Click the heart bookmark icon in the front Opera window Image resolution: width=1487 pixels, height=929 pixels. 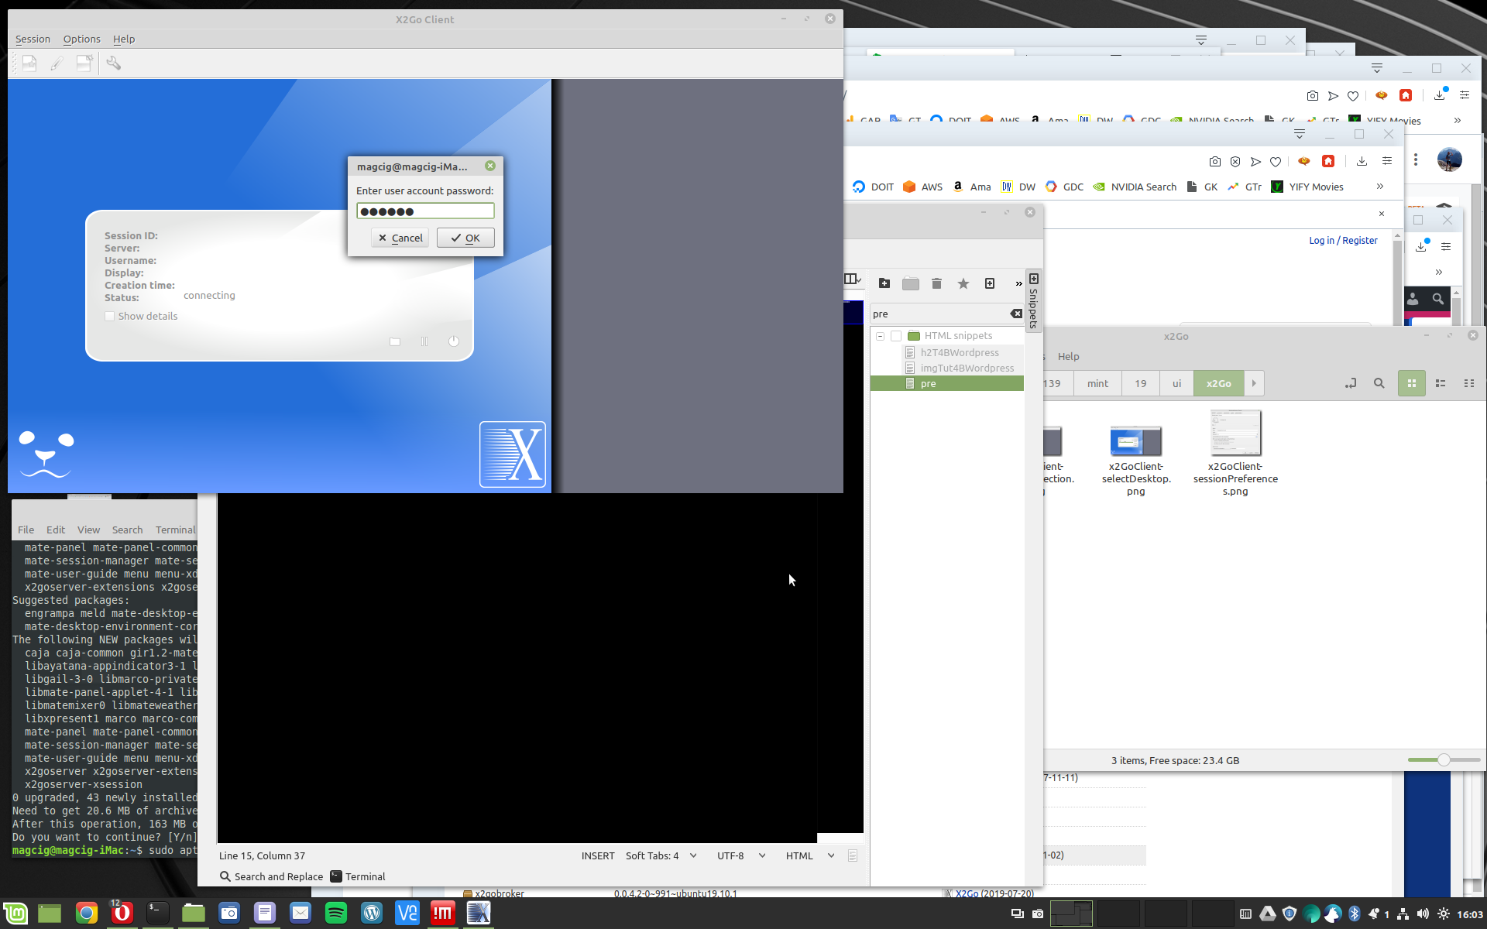[1276, 161]
